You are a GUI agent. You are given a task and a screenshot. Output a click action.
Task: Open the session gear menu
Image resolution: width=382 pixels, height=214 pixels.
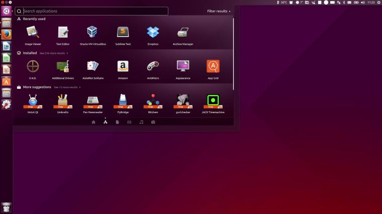[379, 3]
